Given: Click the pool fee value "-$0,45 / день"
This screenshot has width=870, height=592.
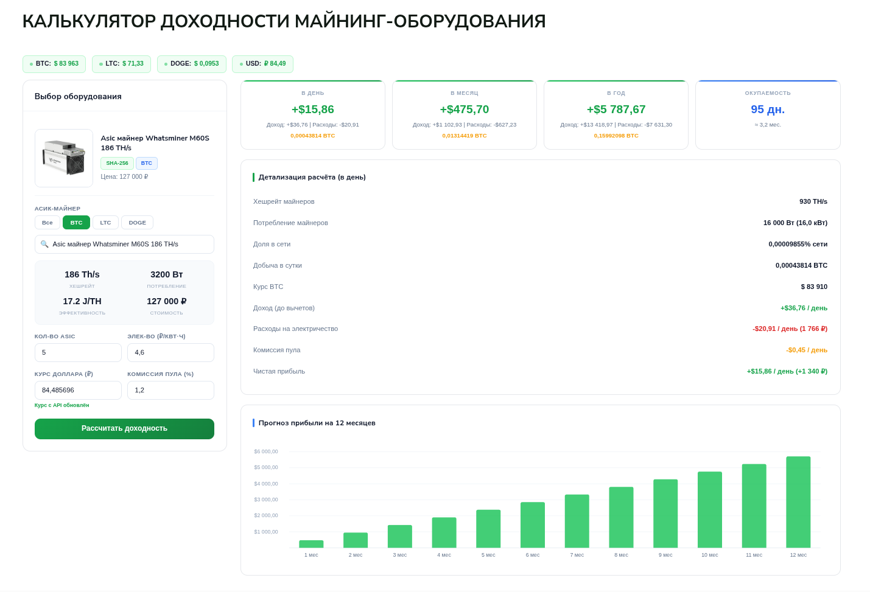Looking at the screenshot, I should pyautogui.click(x=807, y=350).
